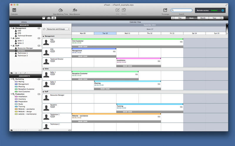Open remote access settings gear
Viewport: 235px width, 146px height.
point(222,11)
